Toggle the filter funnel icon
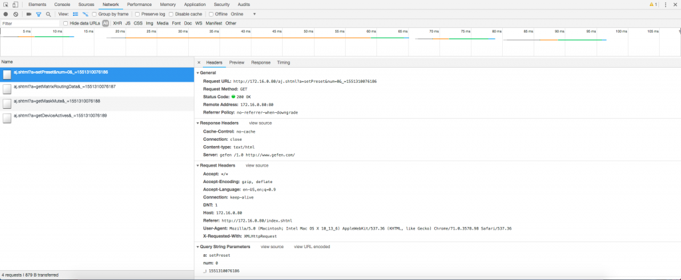The width and height of the screenshot is (681, 280). pyautogui.click(x=39, y=13)
